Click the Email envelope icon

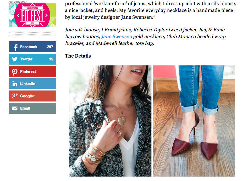pyautogui.click(x=15, y=108)
